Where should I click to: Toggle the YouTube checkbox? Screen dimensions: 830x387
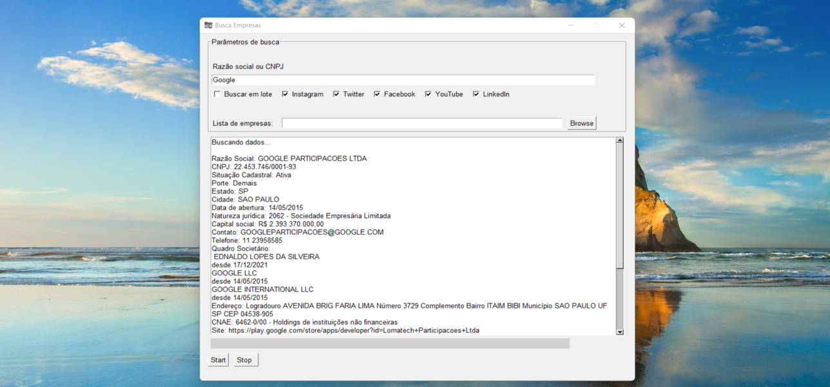click(428, 94)
